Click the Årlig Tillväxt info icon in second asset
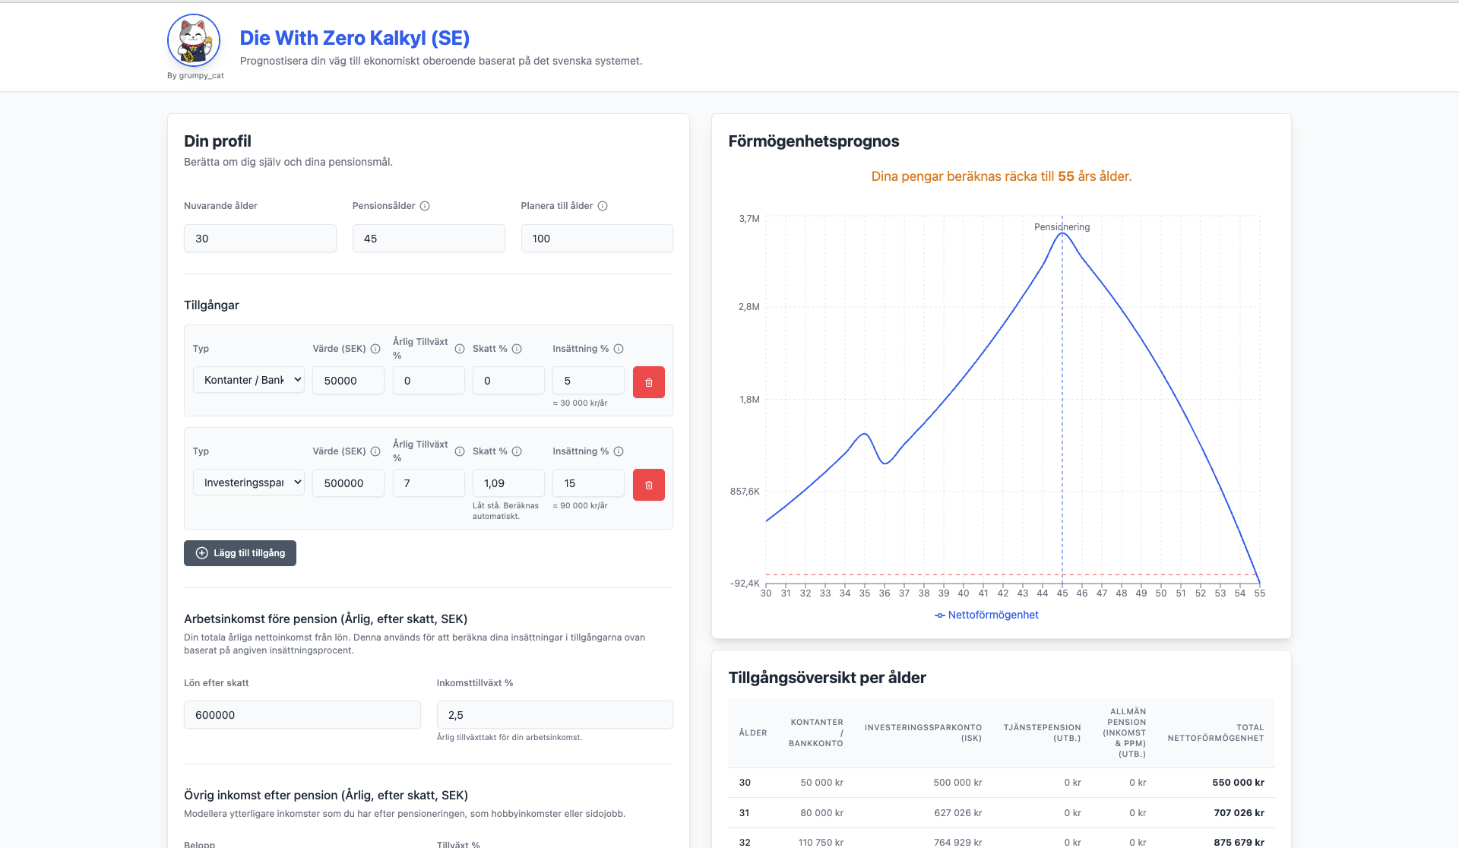The width and height of the screenshot is (1459, 848). click(460, 451)
